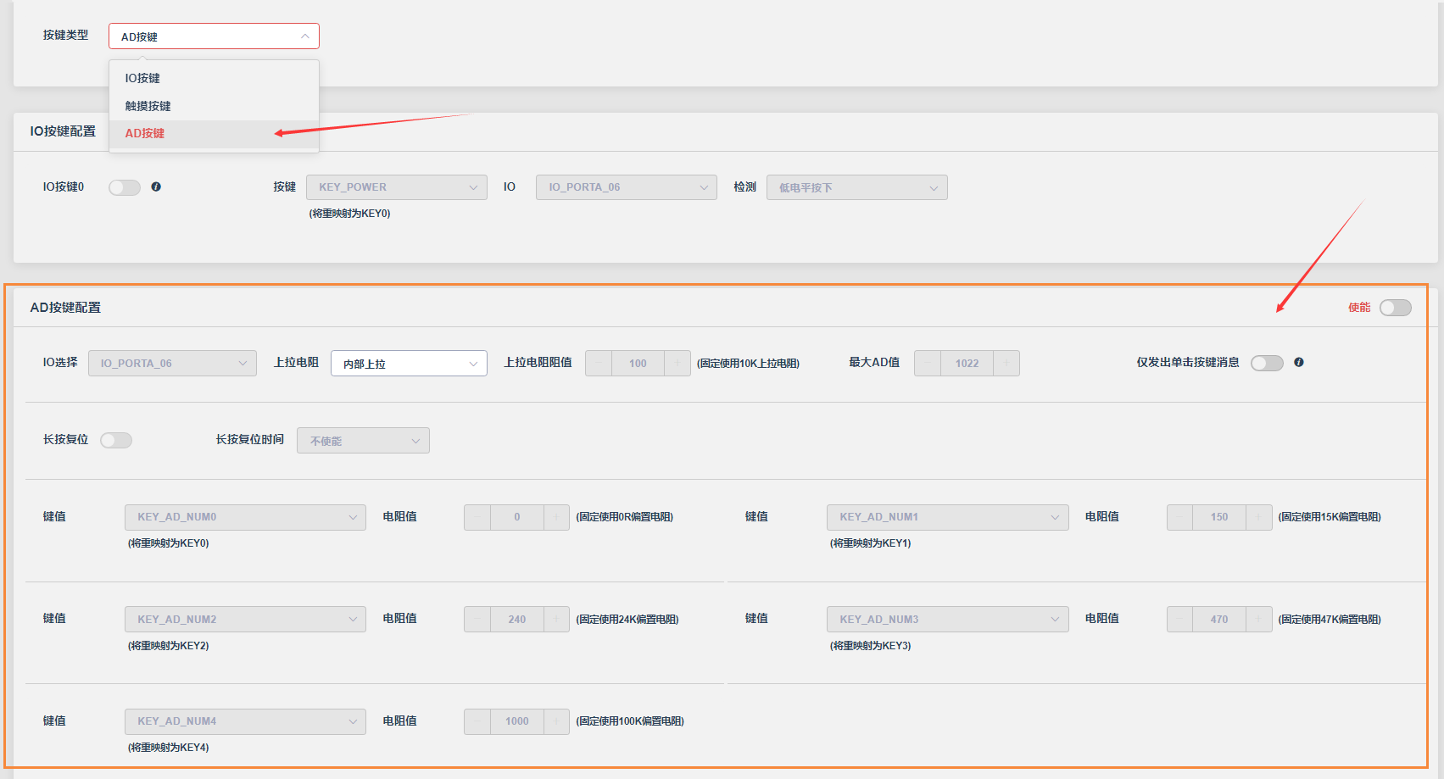Click the info icon beside 仅发出单击按键消息

pyautogui.click(x=1299, y=362)
